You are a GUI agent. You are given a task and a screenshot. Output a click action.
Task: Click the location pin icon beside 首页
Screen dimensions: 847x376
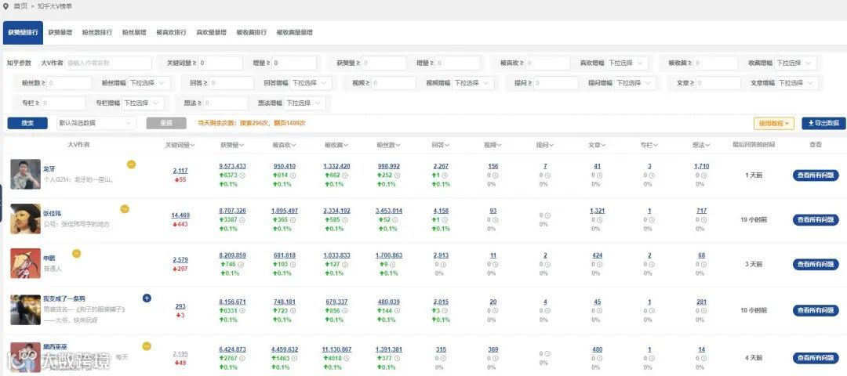[x=5, y=6]
